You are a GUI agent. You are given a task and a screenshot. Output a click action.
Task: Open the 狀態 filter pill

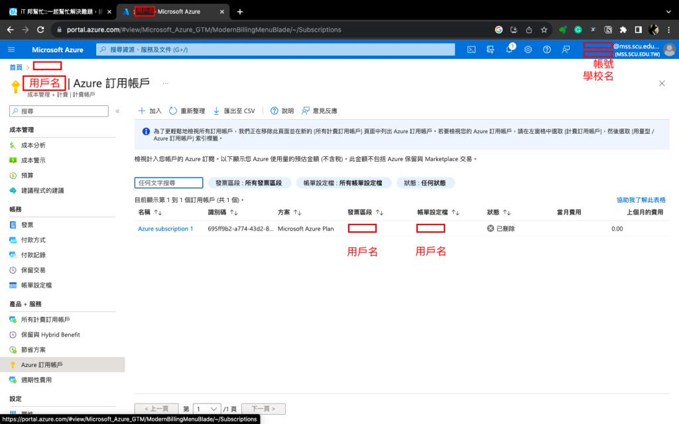(425, 183)
